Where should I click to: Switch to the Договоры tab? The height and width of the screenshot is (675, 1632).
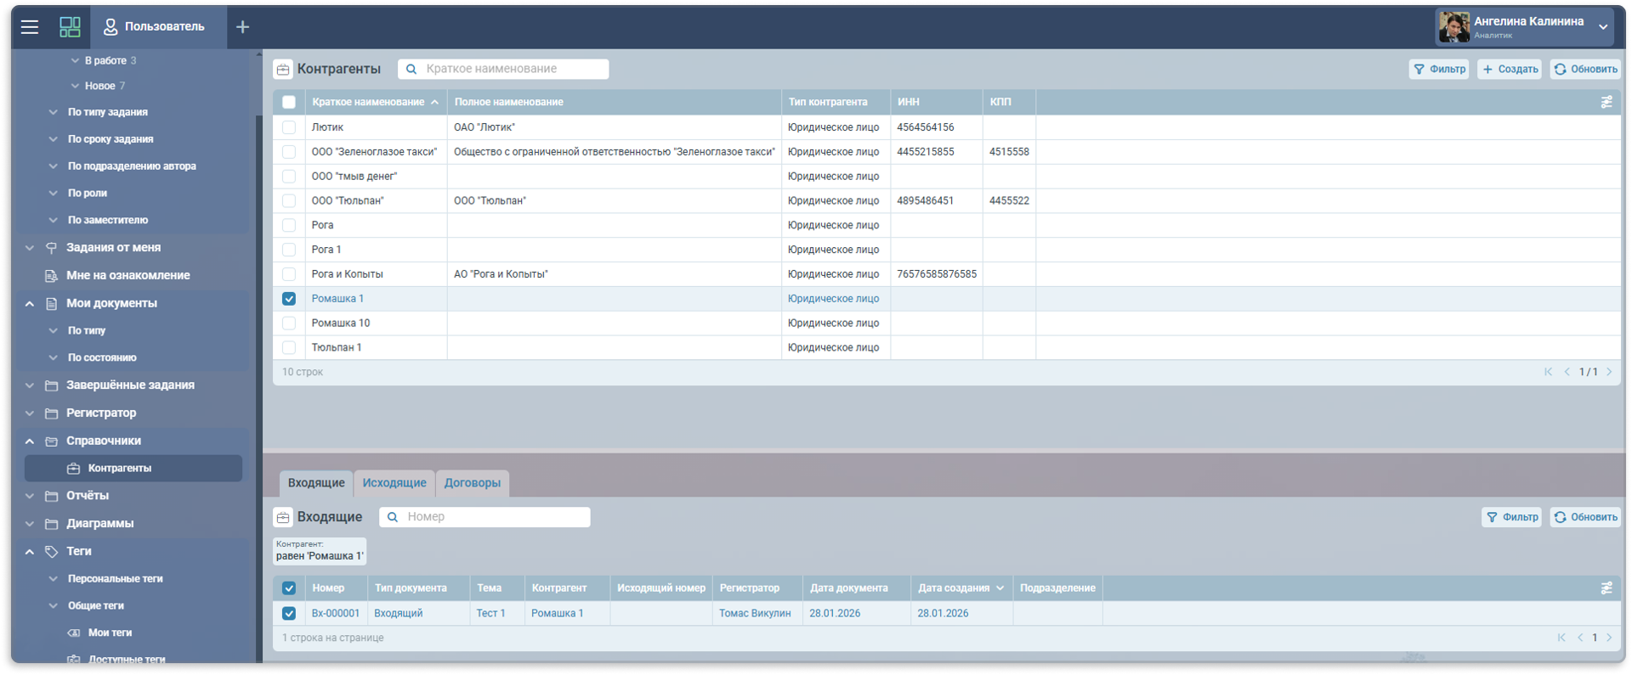pos(472,483)
